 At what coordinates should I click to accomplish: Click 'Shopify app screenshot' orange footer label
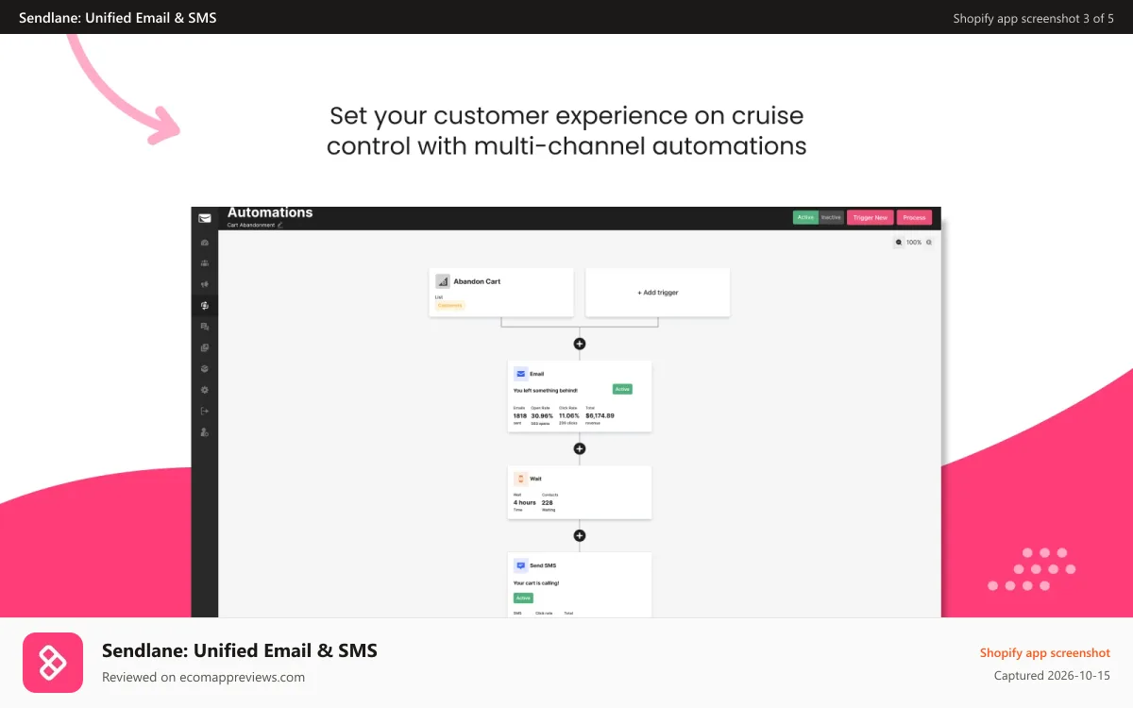coord(1045,652)
